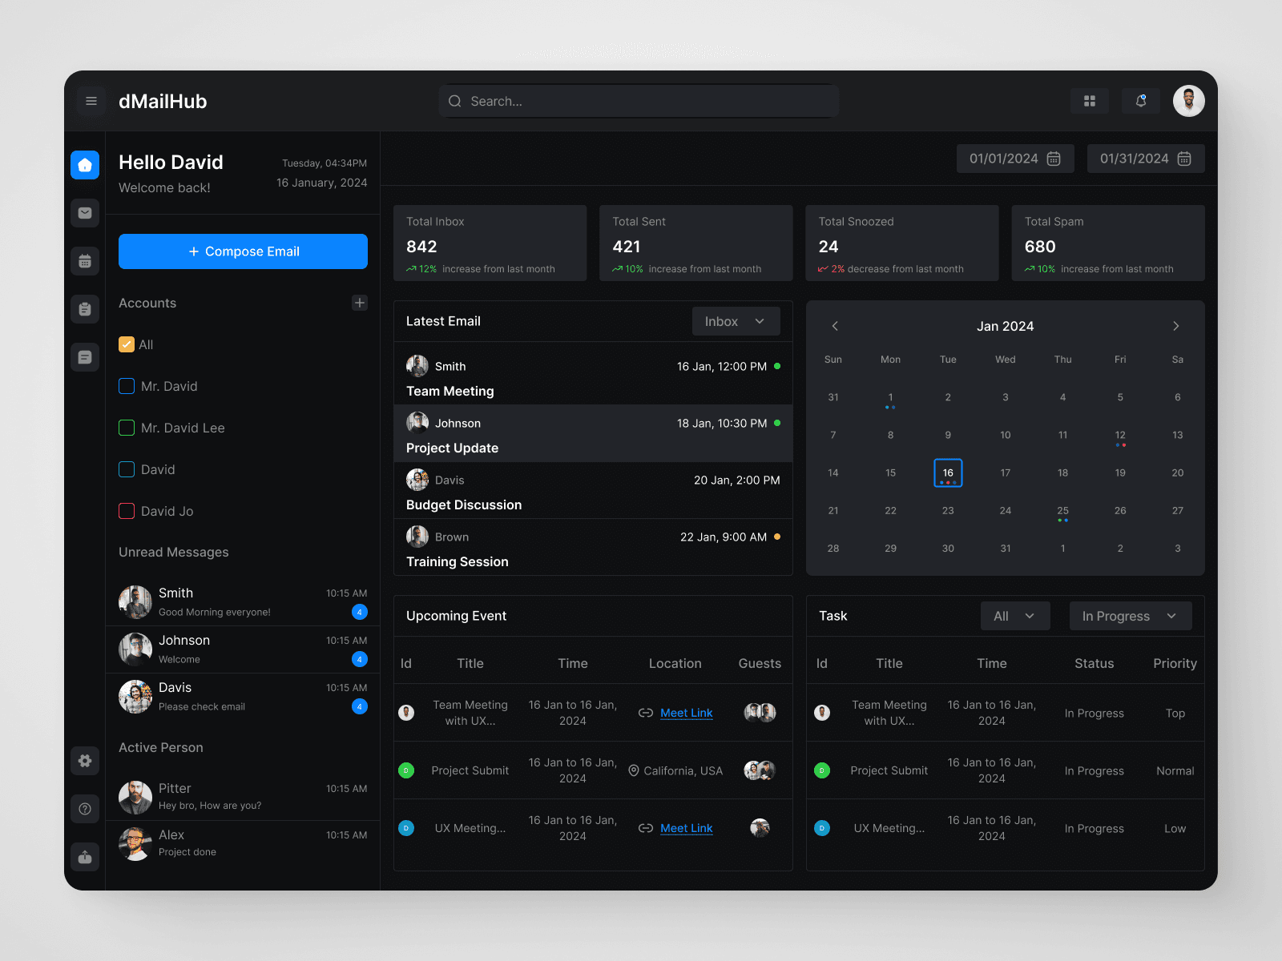Open start date 01/01/2024 calendar icon
Viewport: 1282px width, 961px height.
click(1054, 159)
